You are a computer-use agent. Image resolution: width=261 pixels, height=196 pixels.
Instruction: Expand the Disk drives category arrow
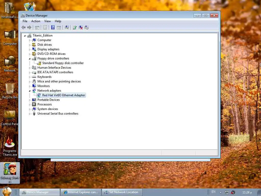[30, 45]
